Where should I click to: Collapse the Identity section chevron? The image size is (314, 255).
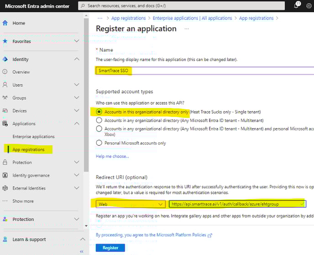[77, 59]
